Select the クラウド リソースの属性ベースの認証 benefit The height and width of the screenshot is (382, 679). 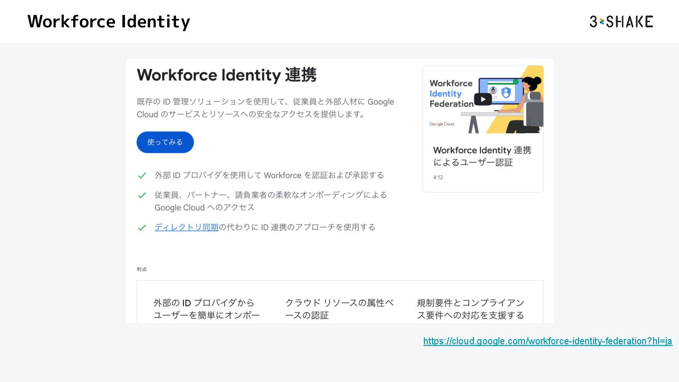click(x=339, y=309)
